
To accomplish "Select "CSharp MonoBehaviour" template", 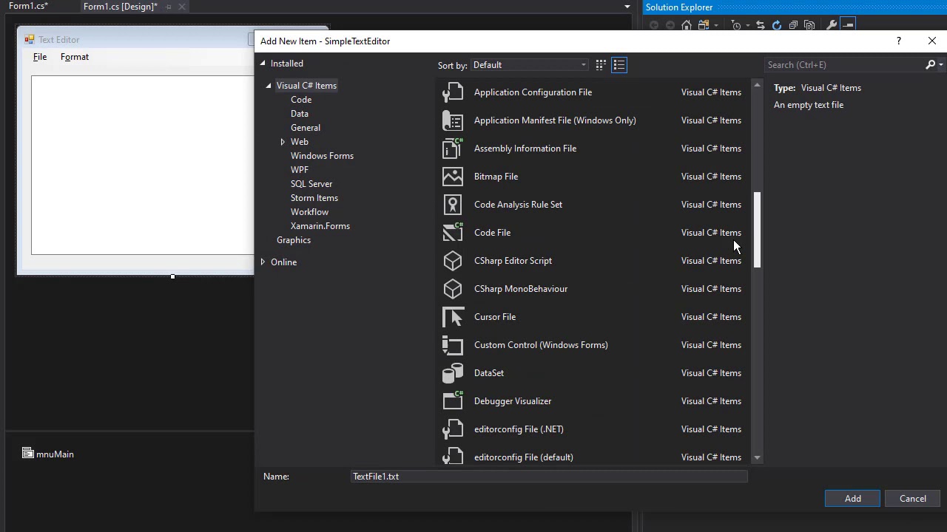I will 591,289.
